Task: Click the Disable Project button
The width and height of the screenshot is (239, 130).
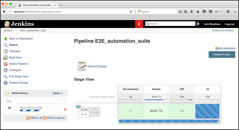Action: click(222, 54)
